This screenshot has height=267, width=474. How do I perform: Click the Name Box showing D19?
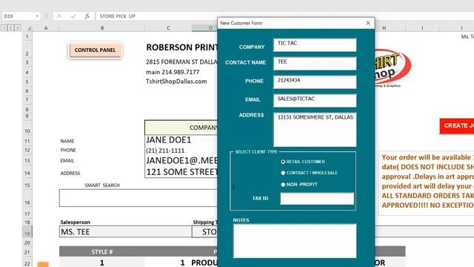tap(18, 16)
